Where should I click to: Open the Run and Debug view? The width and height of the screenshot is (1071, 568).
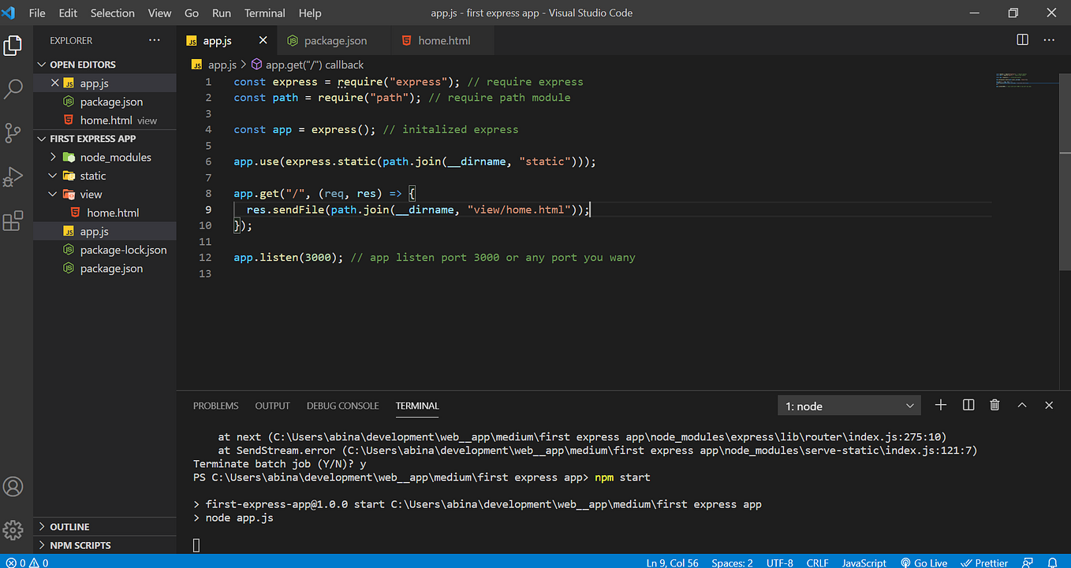click(x=13, y=176)
